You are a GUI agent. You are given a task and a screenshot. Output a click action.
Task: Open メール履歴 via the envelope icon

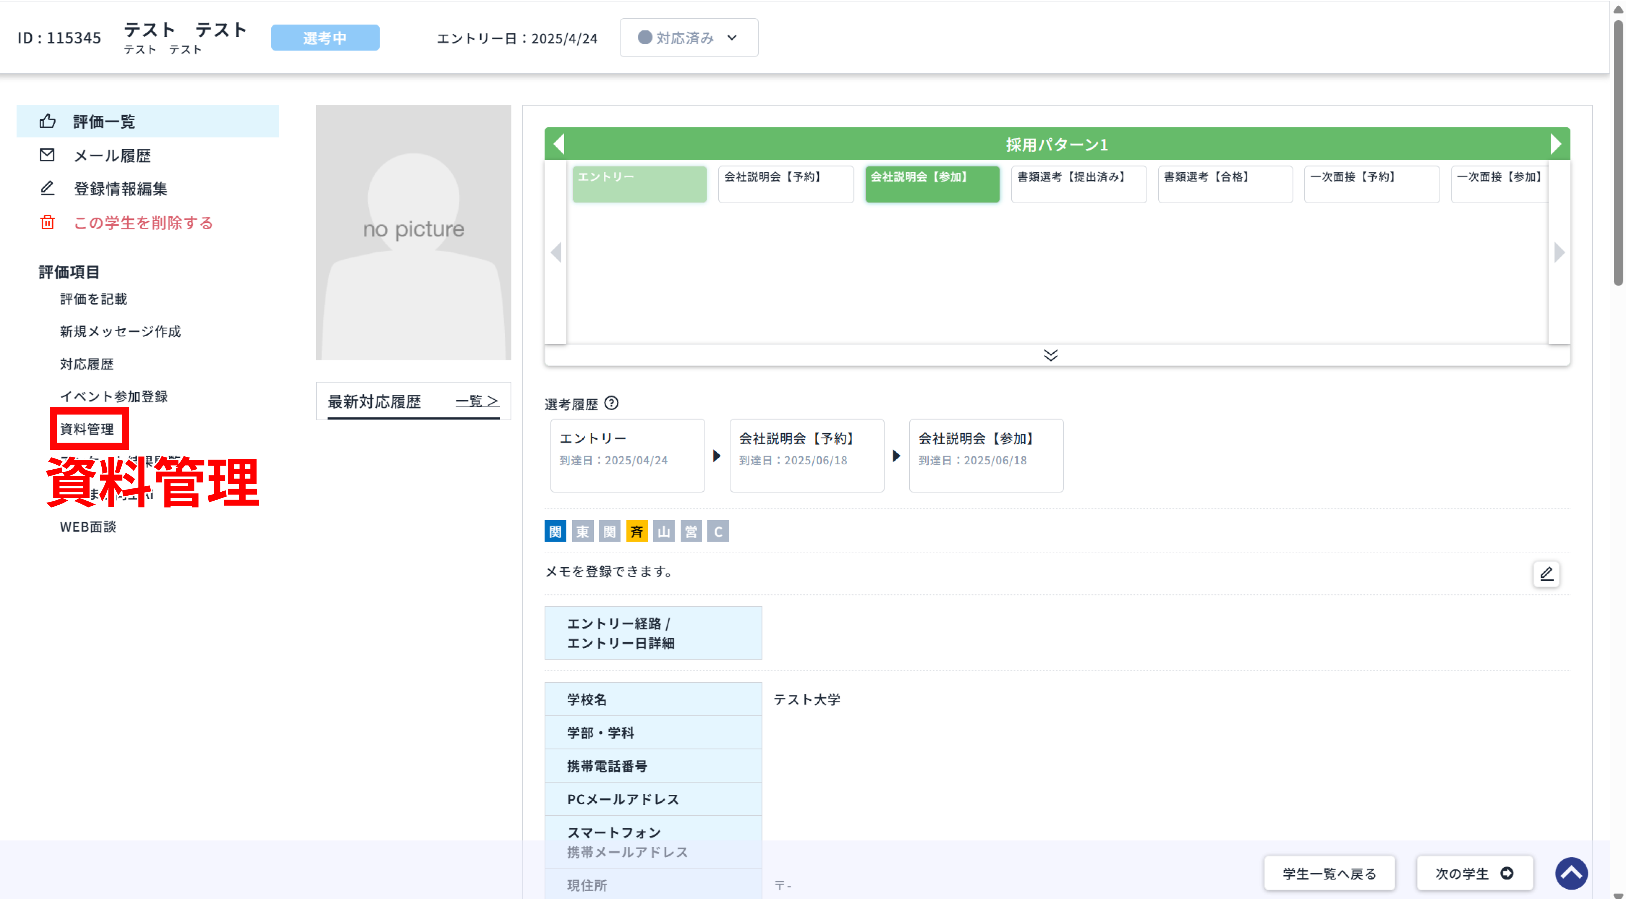47,155
